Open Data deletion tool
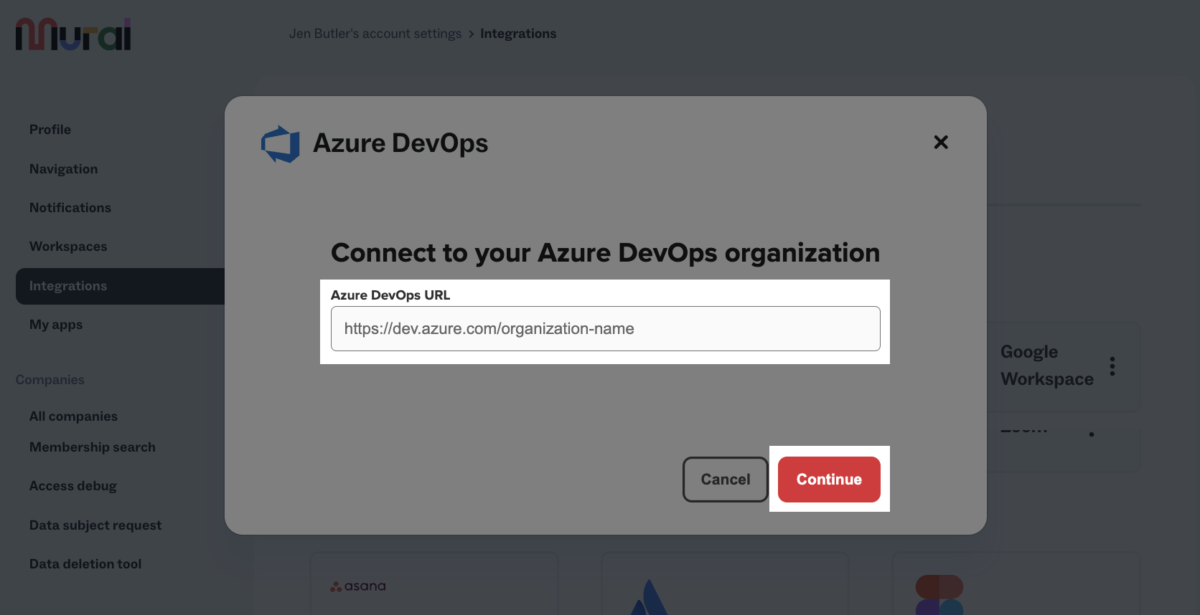Screen dimensions: 1200x615 click(x=85, y=564)
